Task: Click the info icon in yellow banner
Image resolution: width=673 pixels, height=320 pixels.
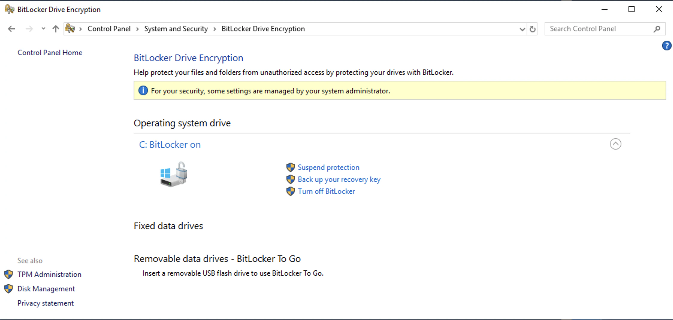Action: tap(143, 90)
